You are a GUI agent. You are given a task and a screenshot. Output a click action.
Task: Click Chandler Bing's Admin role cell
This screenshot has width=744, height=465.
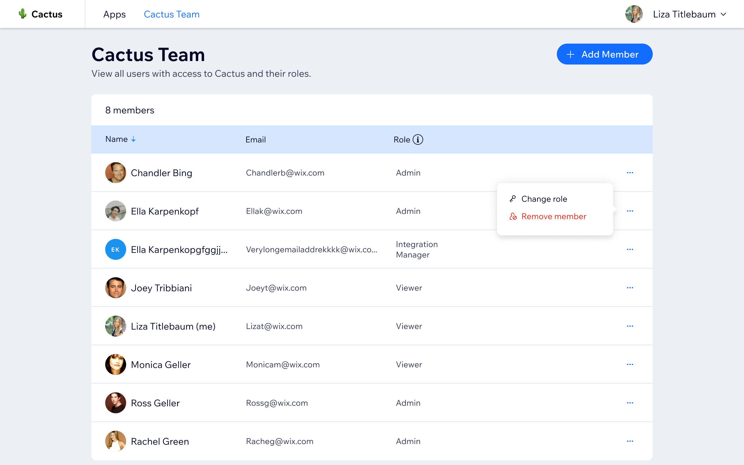pos(408,173)
